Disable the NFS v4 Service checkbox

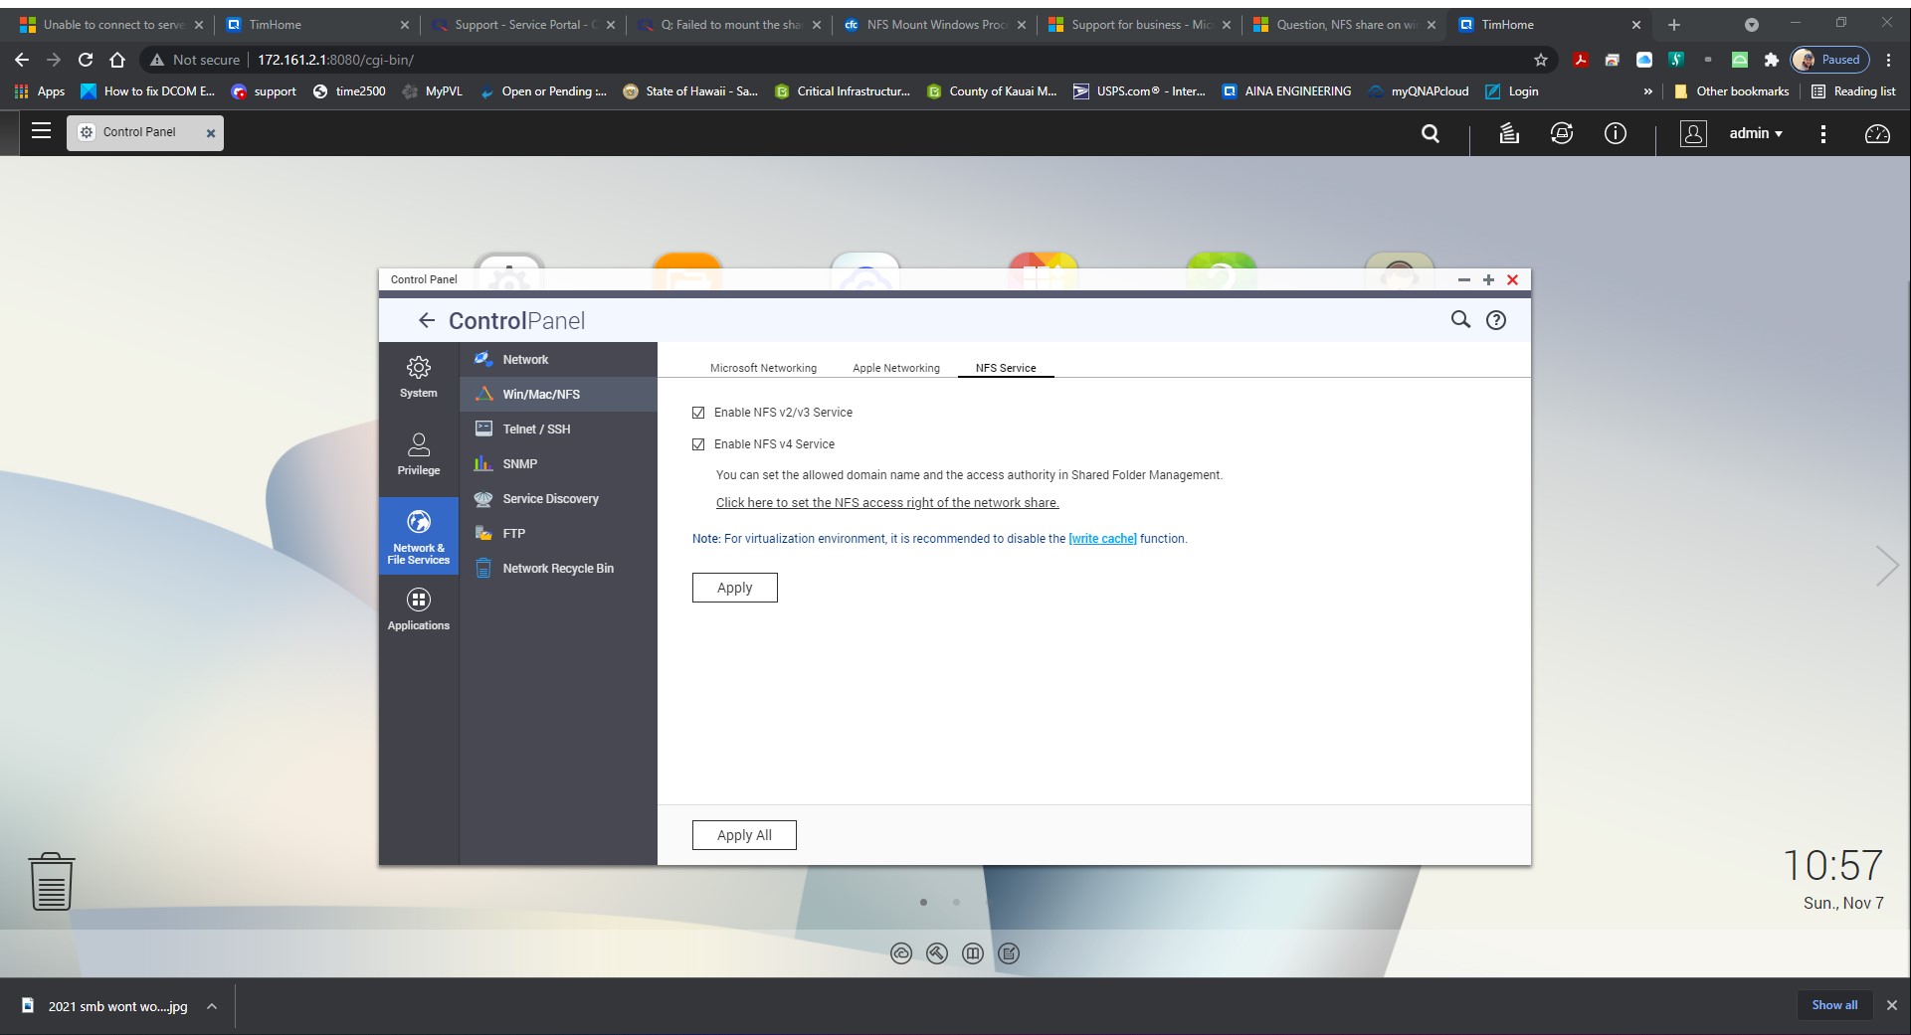[699, 443]
